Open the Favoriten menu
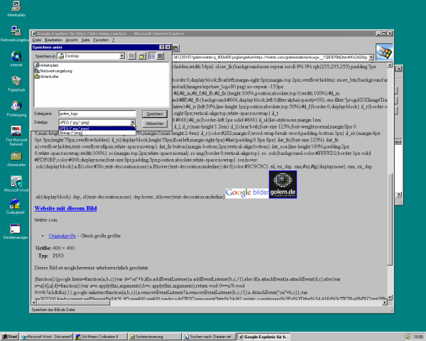426x341 pixels. [x=101, y=40]
